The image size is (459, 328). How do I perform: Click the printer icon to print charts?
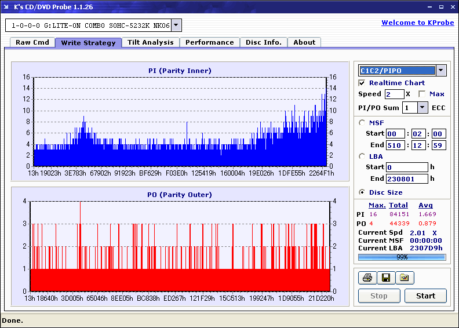367,278
